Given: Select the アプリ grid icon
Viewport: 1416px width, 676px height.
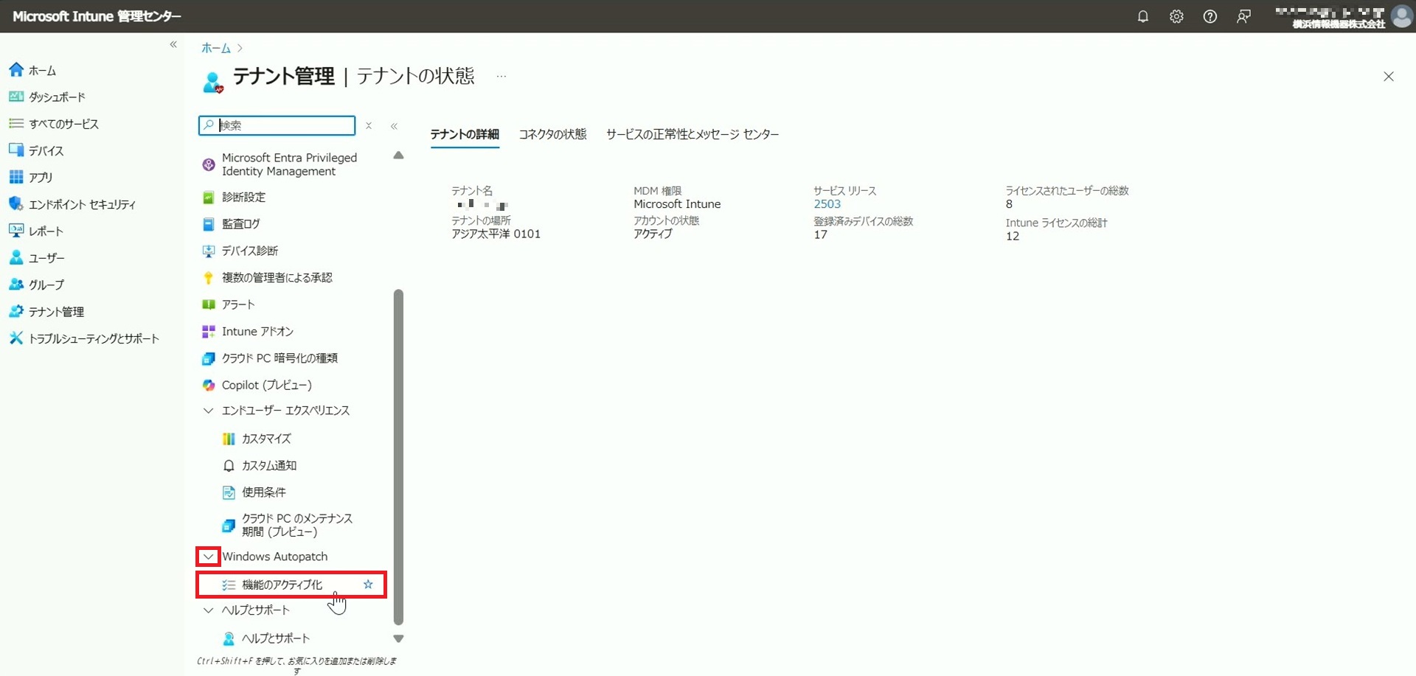Looking at the screenshot, I should (x=16, y=177).
